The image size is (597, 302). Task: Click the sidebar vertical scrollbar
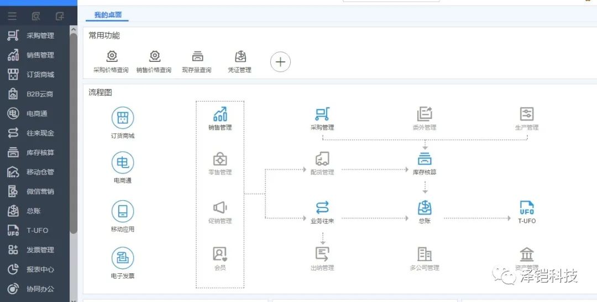pyautogui.click(x=74, y=133)
